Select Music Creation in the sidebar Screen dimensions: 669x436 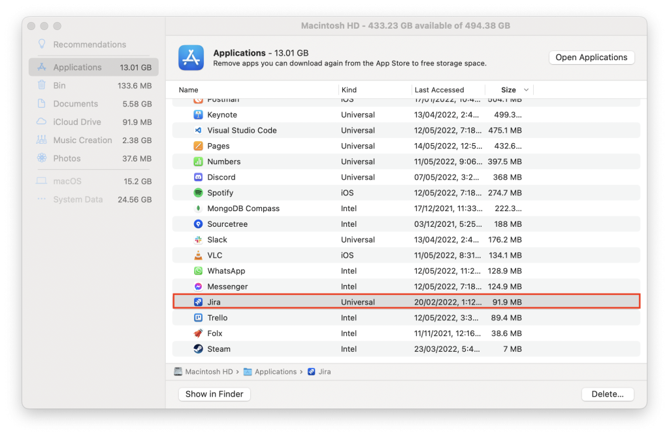click(93, 140)
